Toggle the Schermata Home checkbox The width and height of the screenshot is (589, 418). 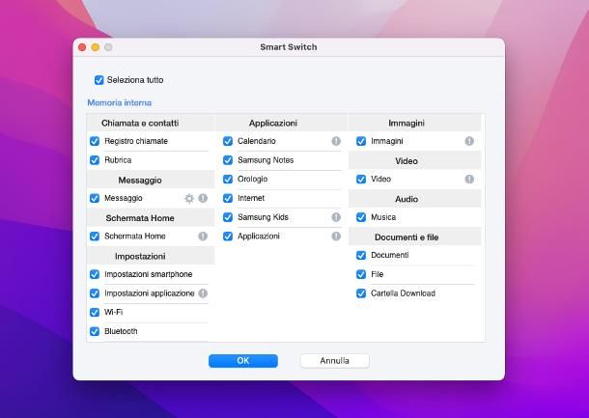tap(95, 237)
